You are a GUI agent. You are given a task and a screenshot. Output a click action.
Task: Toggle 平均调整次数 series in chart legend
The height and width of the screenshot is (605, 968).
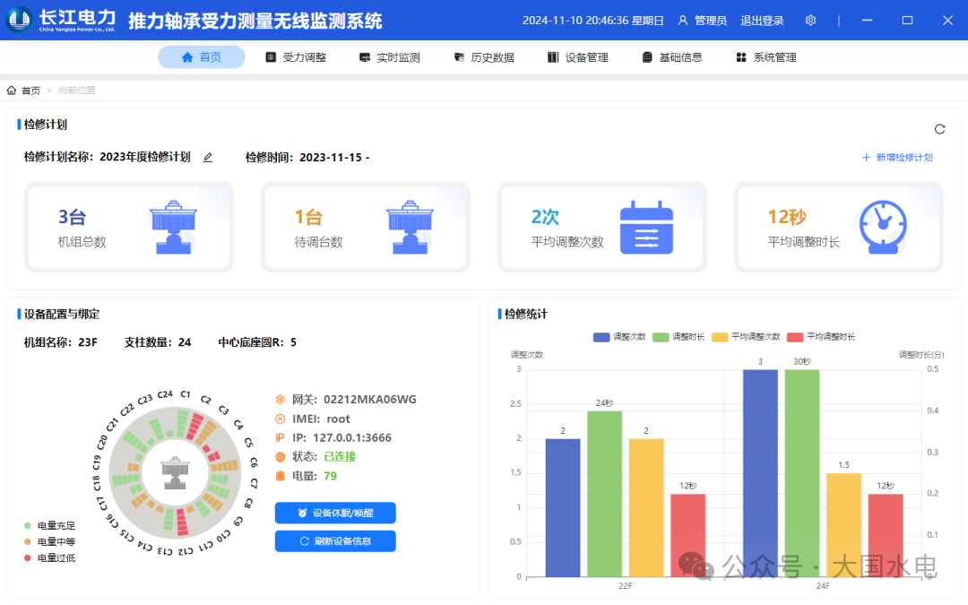[721, 337]
